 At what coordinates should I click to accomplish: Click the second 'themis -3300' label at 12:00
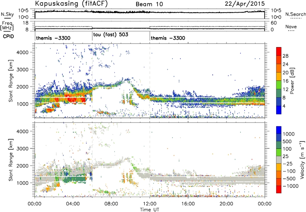point(168,38)
